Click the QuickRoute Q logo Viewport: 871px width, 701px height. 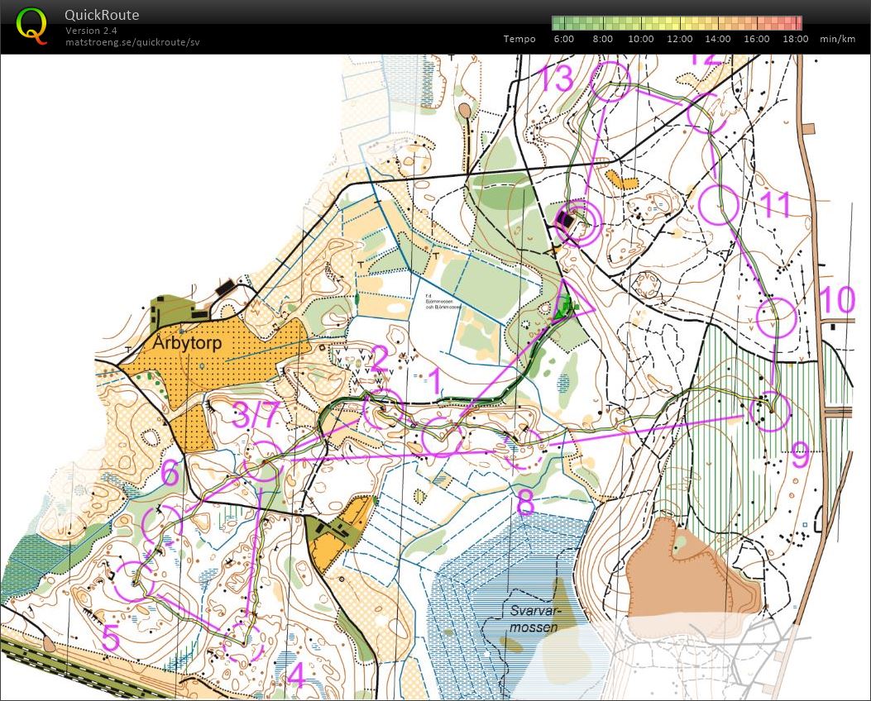[31, 26]
